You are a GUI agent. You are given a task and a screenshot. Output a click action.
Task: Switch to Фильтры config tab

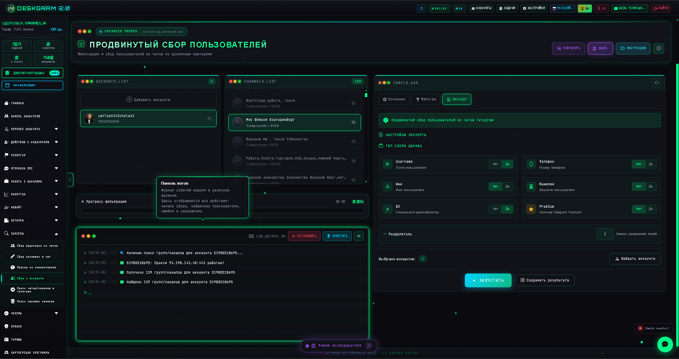pos(426,99)
